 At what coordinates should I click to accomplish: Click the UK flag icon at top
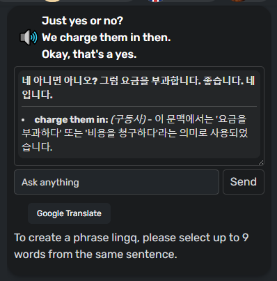click(155, 1)
